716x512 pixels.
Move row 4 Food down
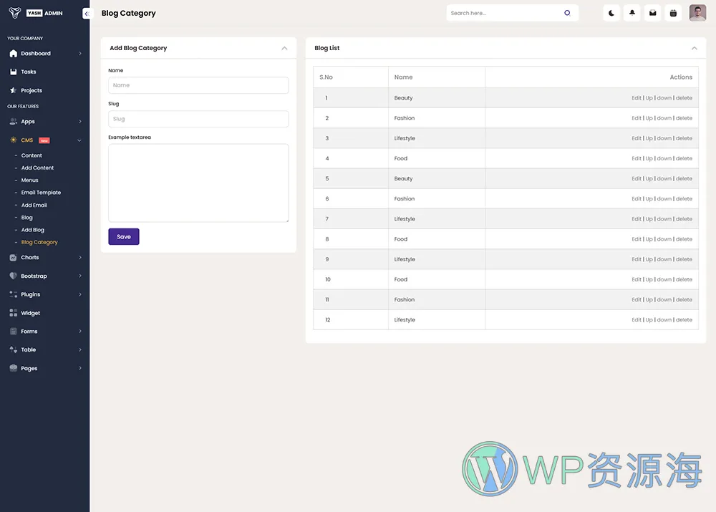coord(664,158)
